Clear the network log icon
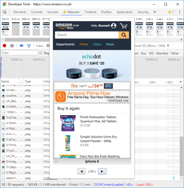 [12, 46]
